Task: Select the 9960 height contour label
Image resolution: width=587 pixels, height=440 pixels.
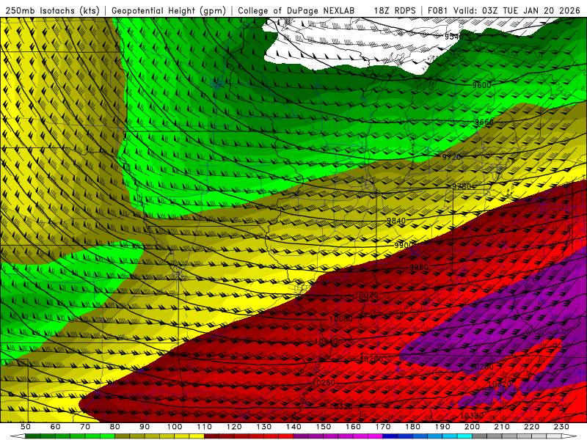Action: tap(418, 267)
